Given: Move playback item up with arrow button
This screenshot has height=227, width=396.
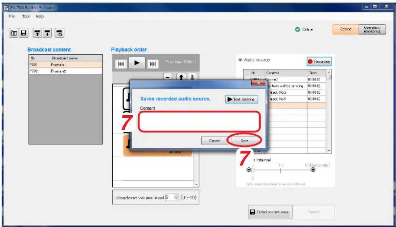Looking at the screenshot, I should click(x=181, y=77).
